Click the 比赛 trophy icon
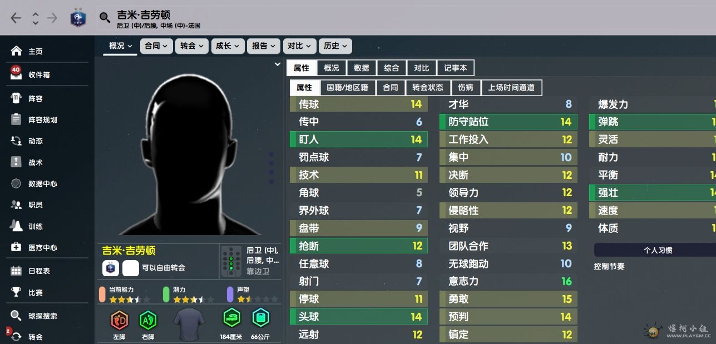Screen dimensions: 716x344 click(16, 292)
